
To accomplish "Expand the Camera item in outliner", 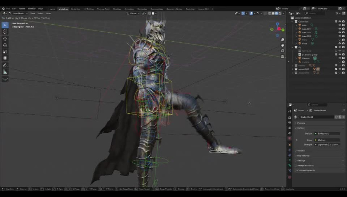I will pos(296,58).
